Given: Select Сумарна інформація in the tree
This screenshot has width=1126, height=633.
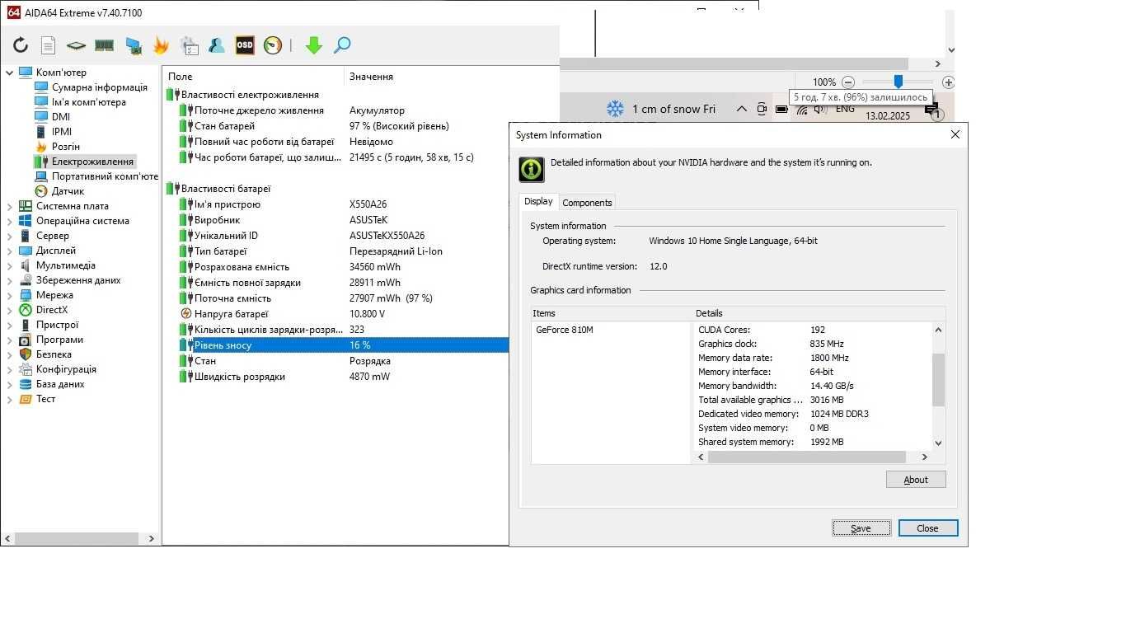Looking at the screenshot, I should click(x=99, y=87).
